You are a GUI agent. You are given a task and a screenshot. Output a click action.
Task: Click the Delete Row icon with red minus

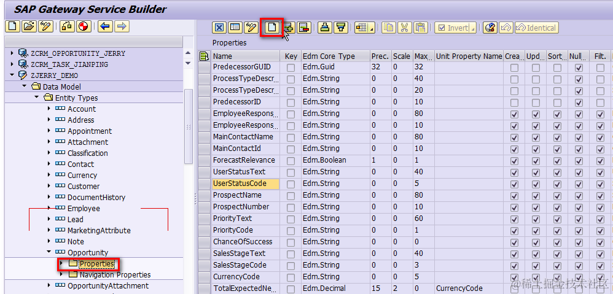304,28
